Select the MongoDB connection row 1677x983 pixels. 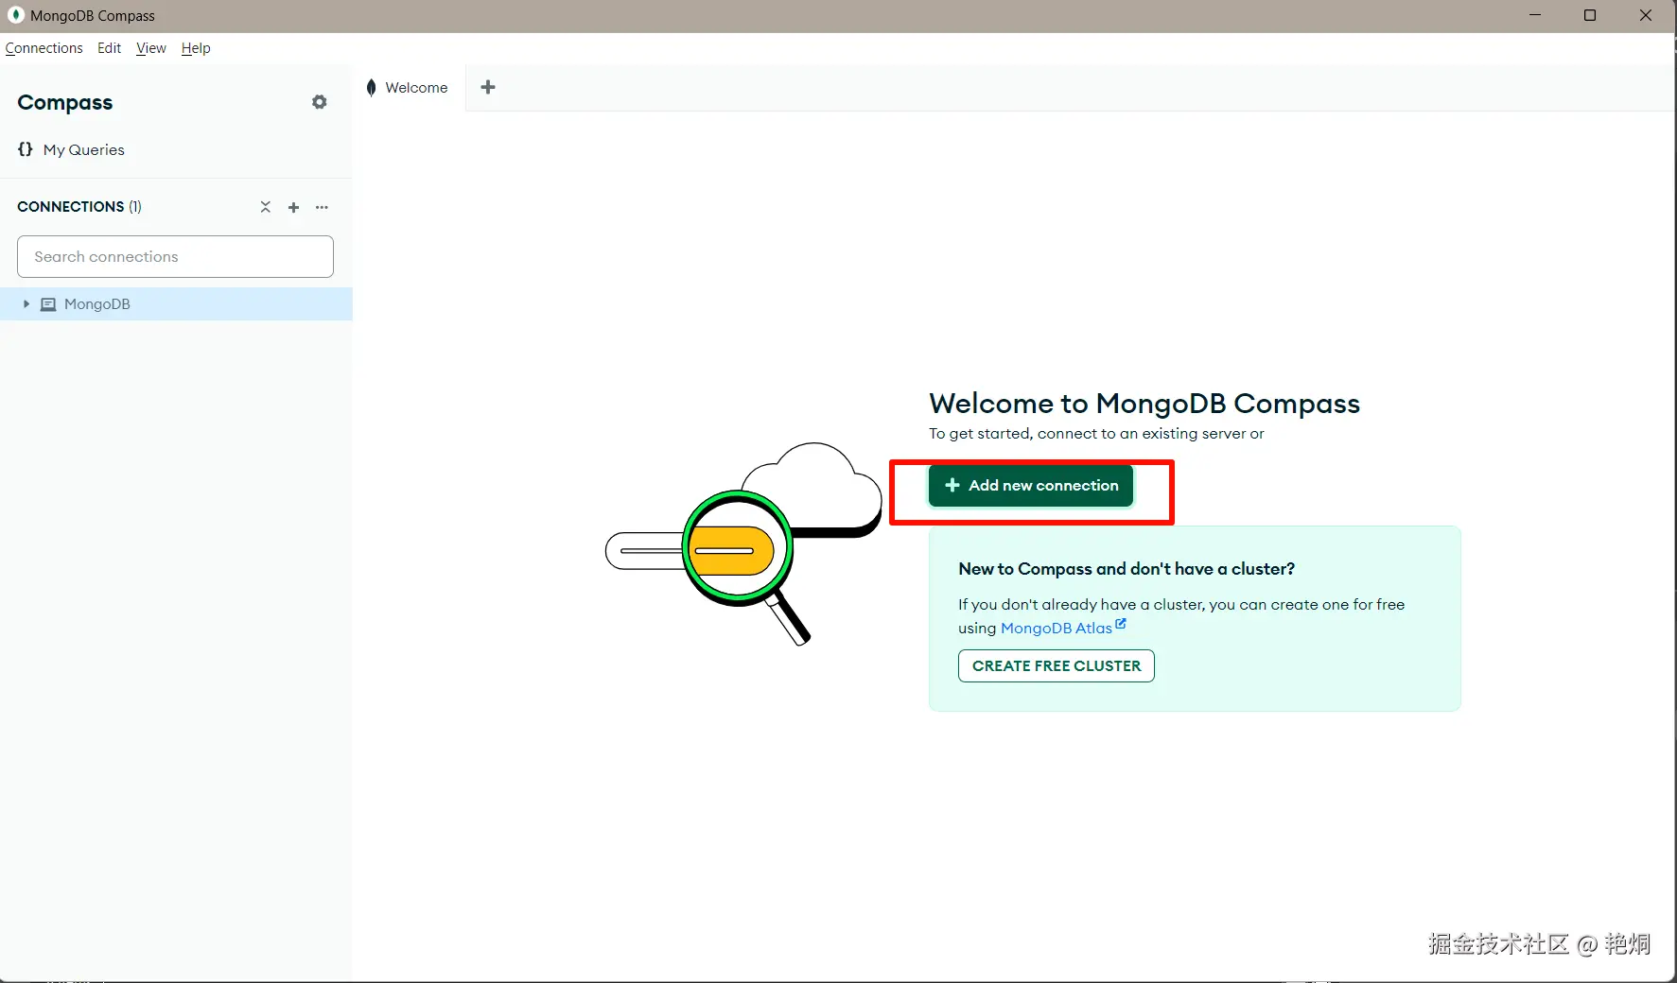(x=176, y=304)
